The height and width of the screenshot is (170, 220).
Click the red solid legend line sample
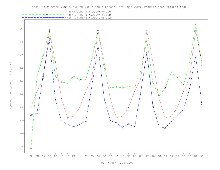[x=43, y=12]
